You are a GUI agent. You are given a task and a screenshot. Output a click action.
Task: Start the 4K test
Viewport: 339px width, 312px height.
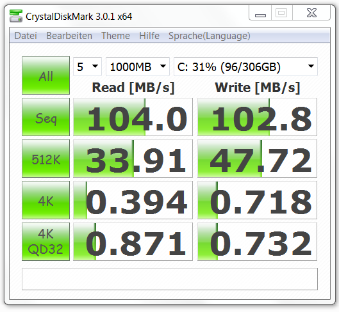46,200
